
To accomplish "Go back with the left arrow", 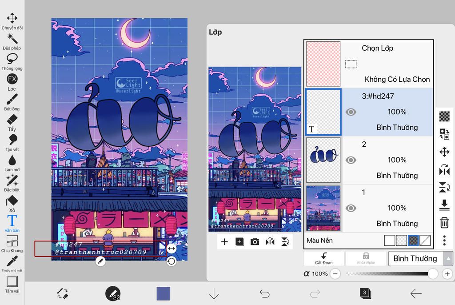I will click(416, 294).
